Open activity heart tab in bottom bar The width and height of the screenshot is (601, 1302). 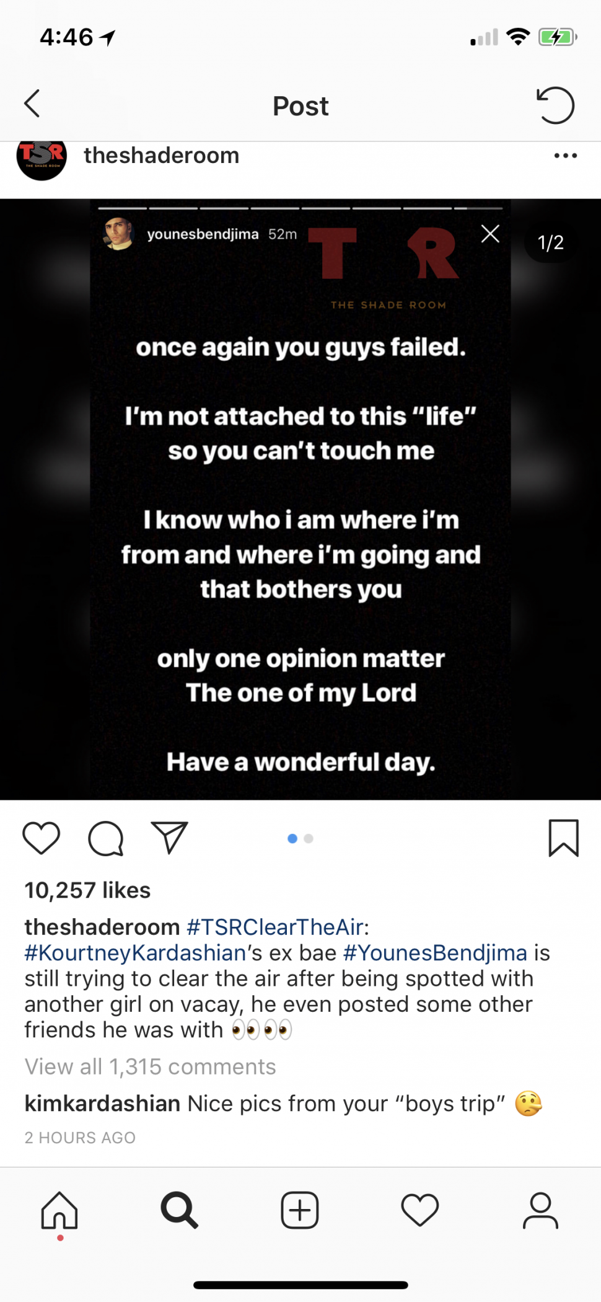pos(420,1210)
